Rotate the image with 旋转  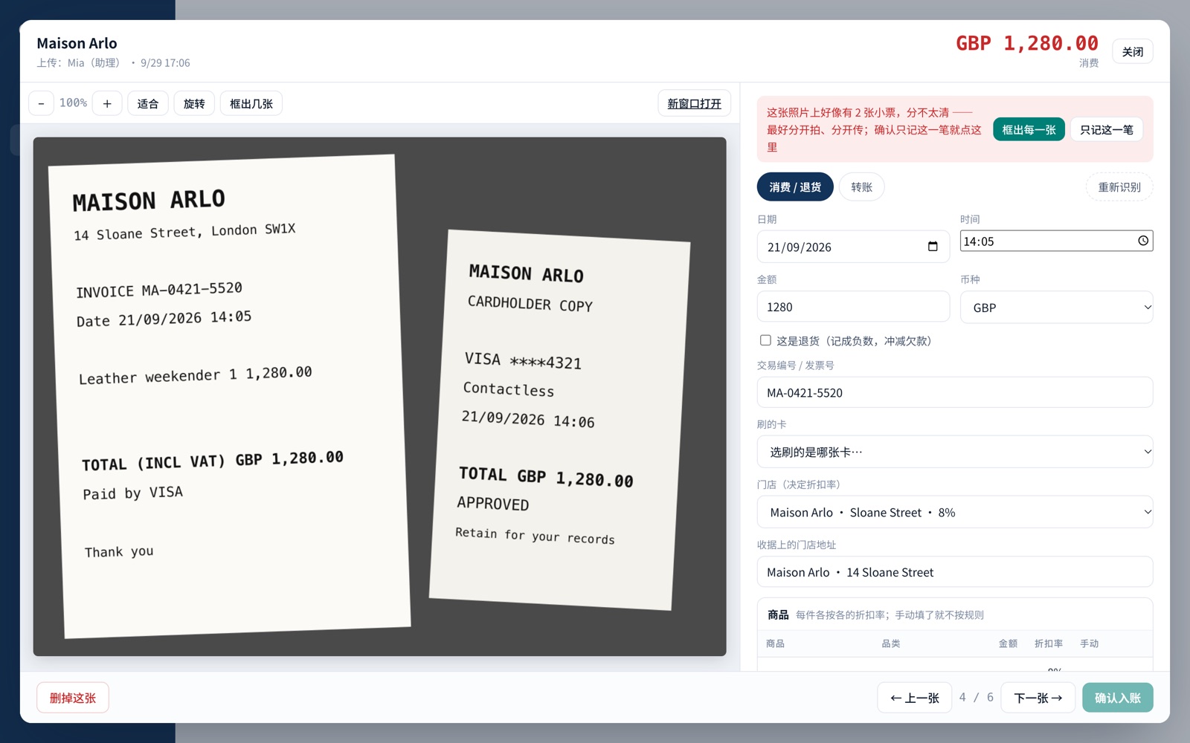tap(194, 103)
